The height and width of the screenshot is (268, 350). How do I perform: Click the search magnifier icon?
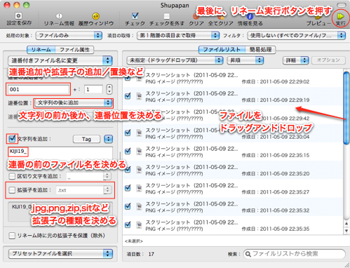click(248, 254)
